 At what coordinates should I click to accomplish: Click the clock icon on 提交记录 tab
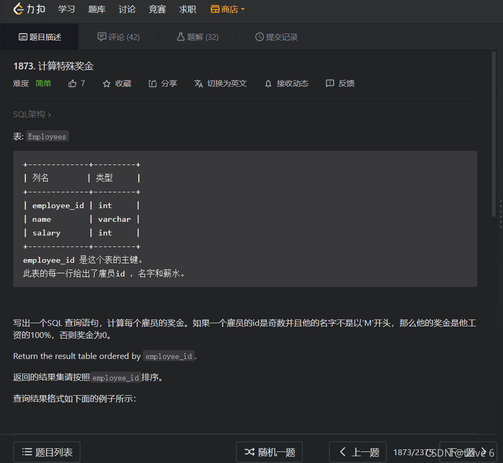[x=259, y=37]
